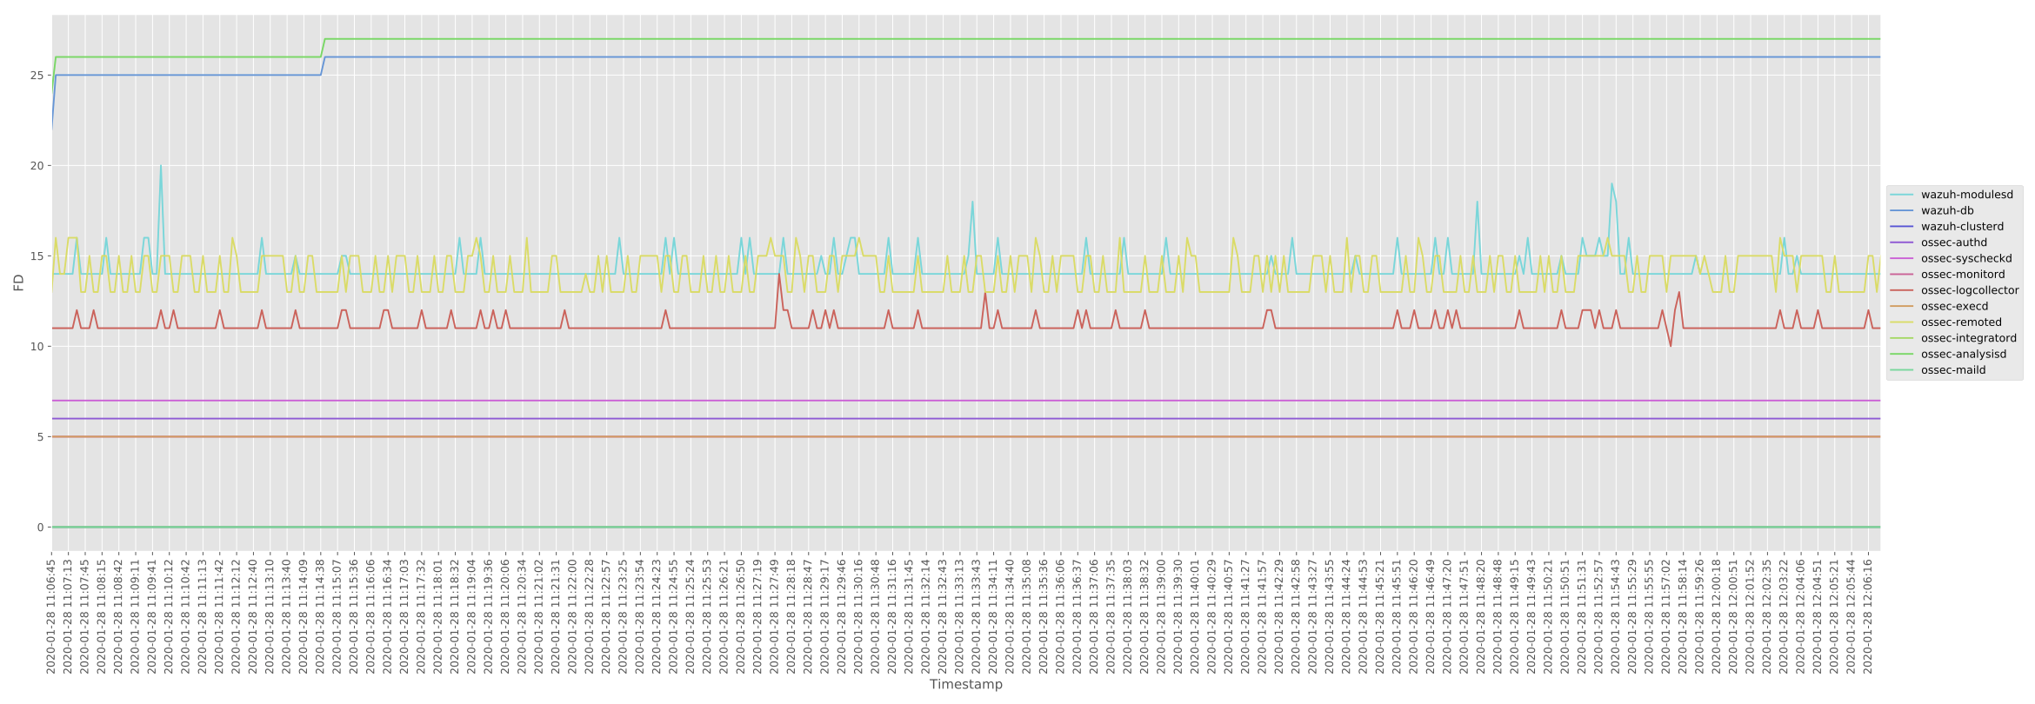Screen dimensions: 2035x704
Task: Click x-axis tick 2020-01-28 11:17:03
Action: (404, 614)
